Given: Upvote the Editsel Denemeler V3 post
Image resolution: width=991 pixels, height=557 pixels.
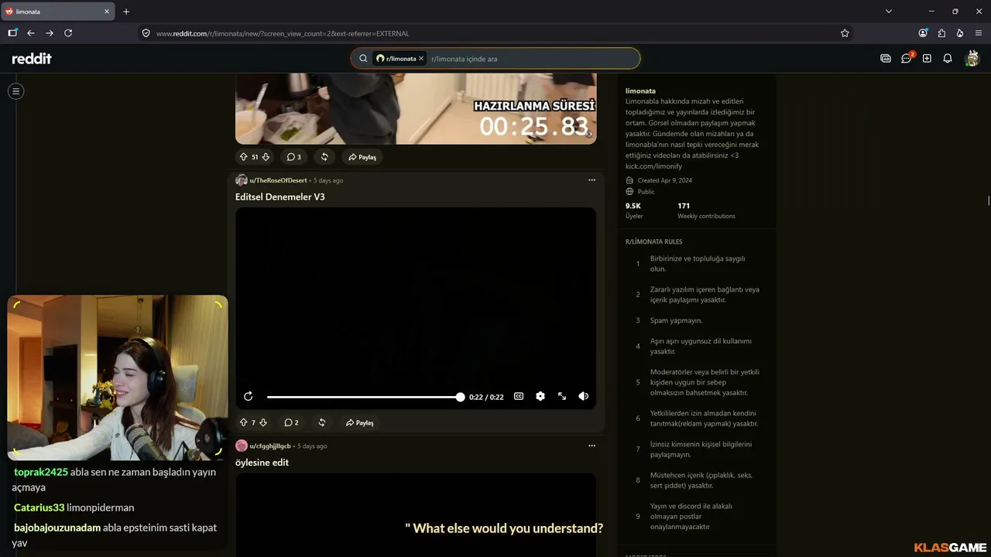Looking at the screenshot, I should (243, 422).
